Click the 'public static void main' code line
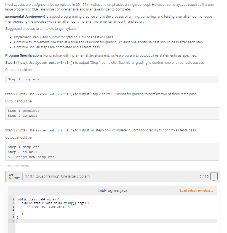Screen dimensions: 227x233 click(55, 203)
